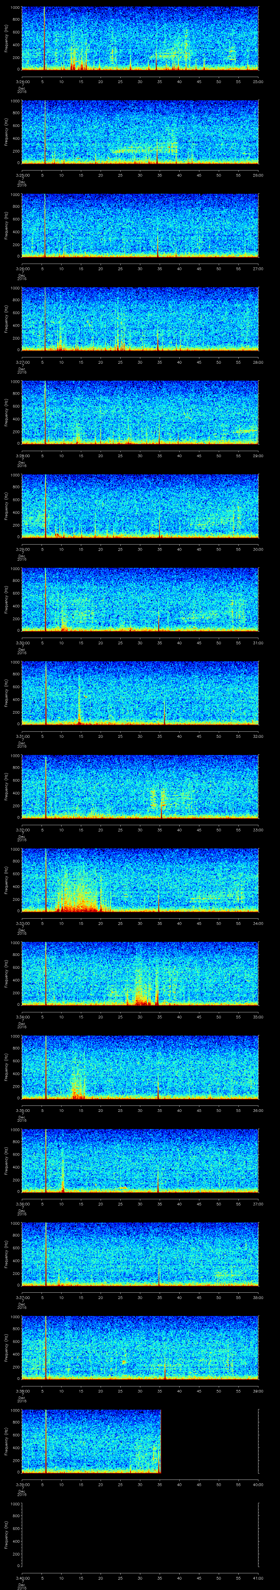Click the "3:29:00" time axis label

tap(23, 549)
